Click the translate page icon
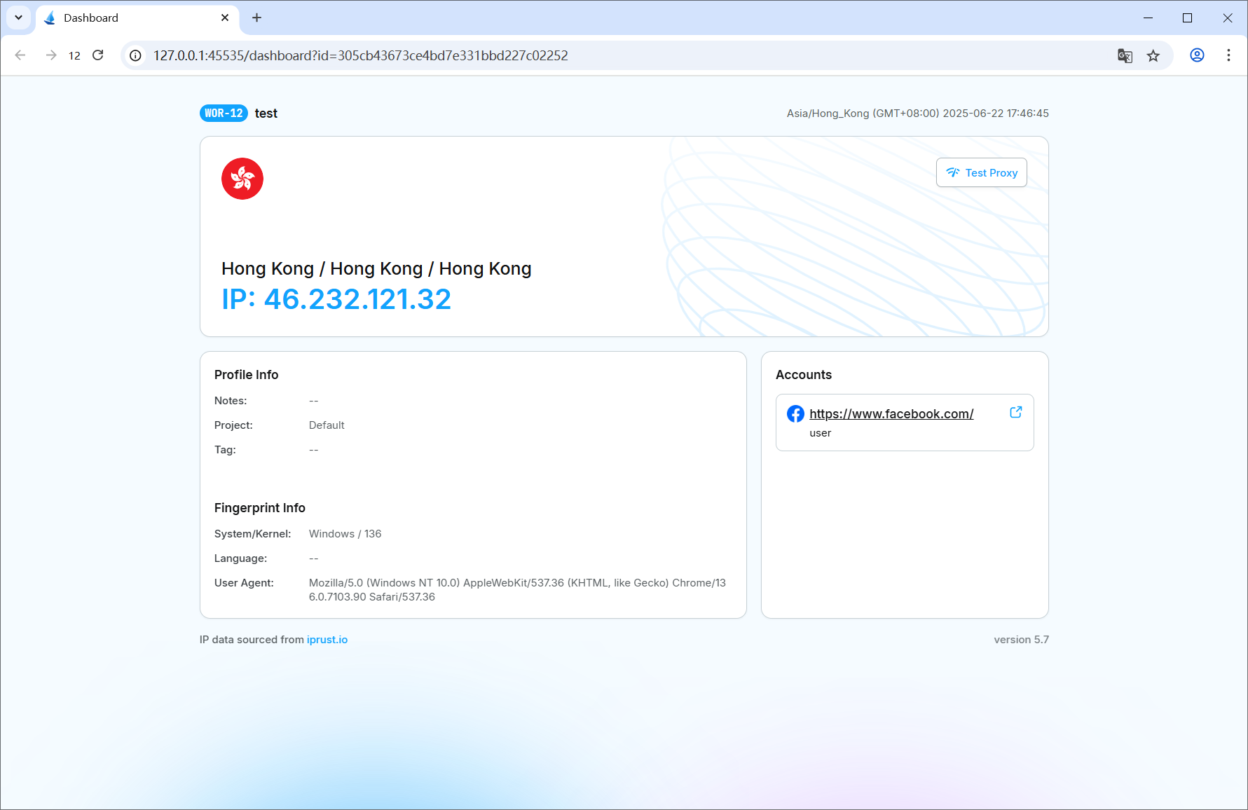The width and height of the screenshot is (1248, 810). pyautogui.click(x=1125, y=56)
